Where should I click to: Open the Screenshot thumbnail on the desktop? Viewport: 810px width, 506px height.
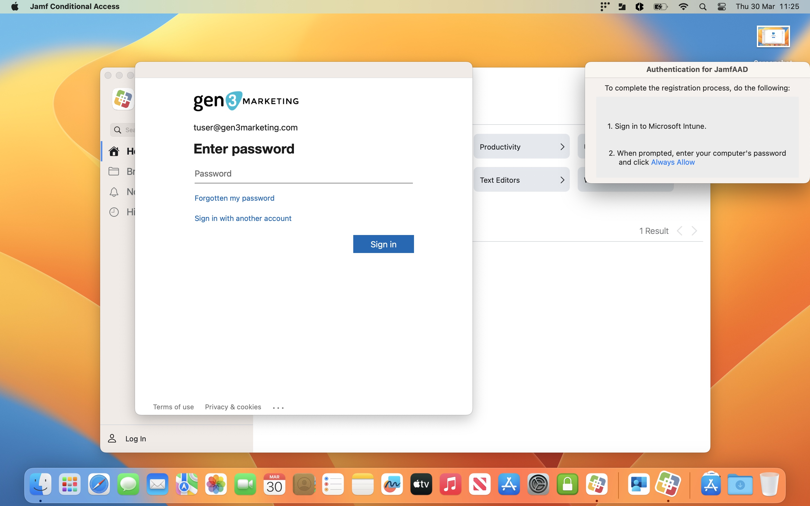pos(773,37)
